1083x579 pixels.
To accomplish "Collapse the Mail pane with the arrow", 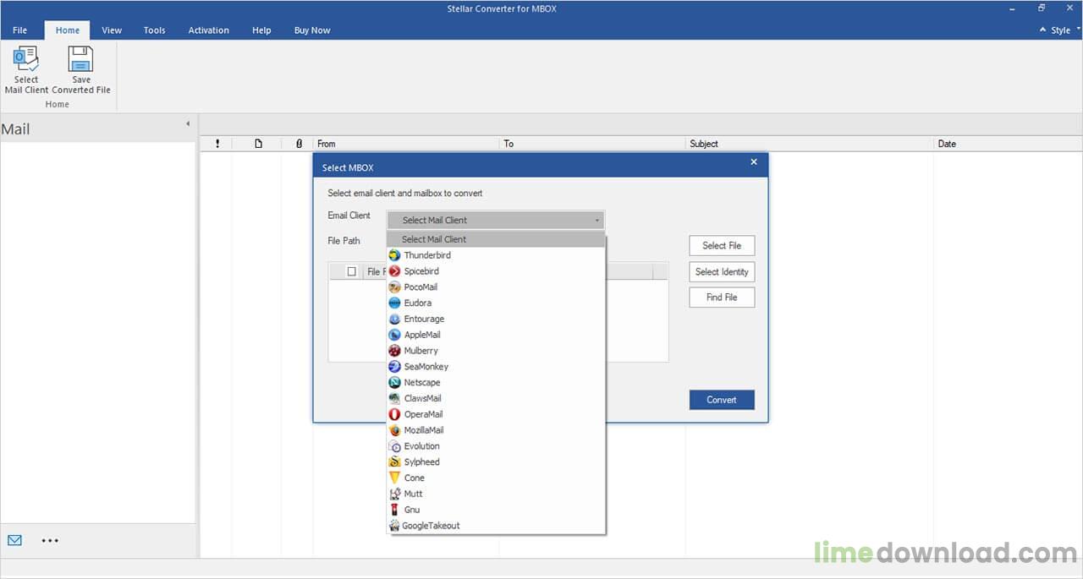I will 188,123.
